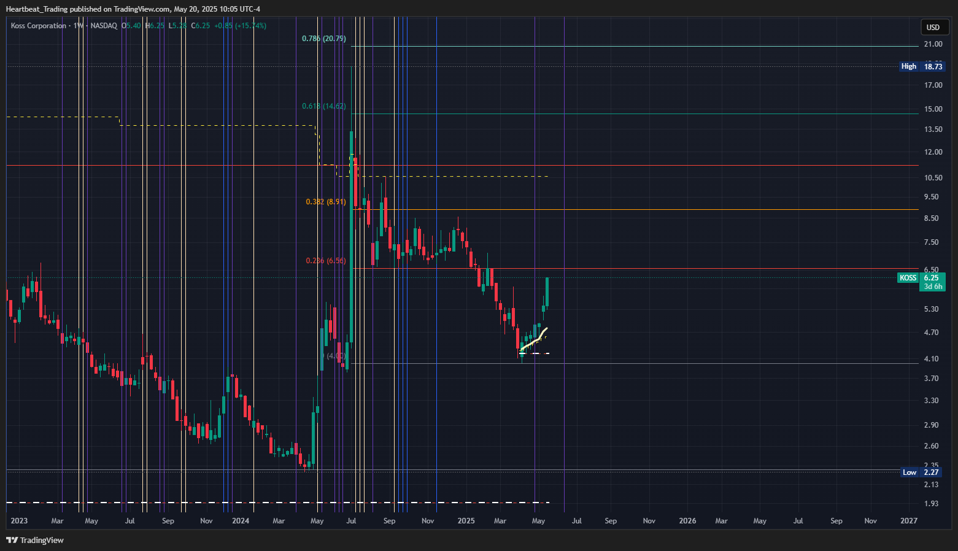The image size is (958, 551).
Task: Click the 3d 6h countdown under KOSS tag
Action: [x=933, y=287]
